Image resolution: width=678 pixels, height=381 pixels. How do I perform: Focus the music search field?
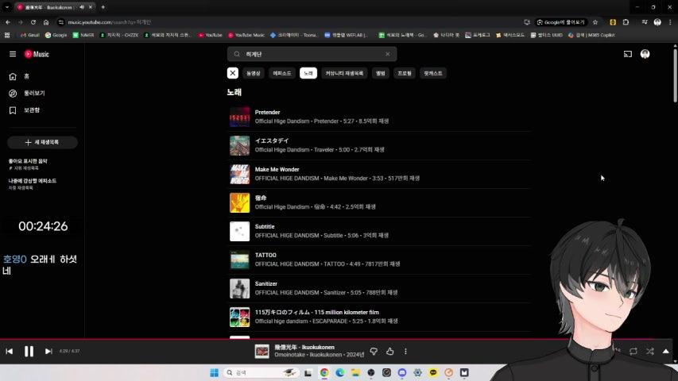pos(312,54)
